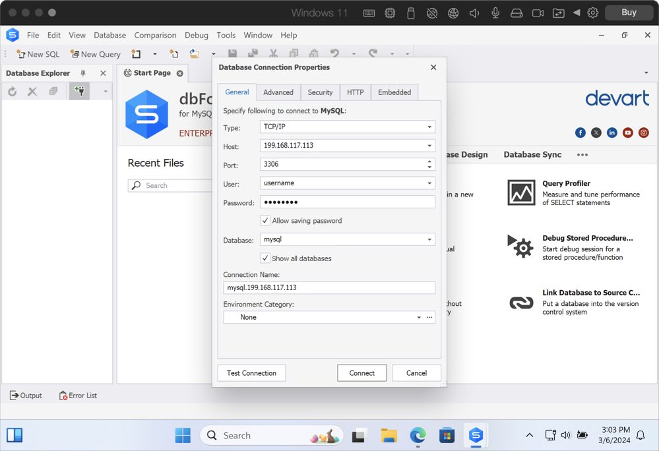Click the Test Connection button
This screenshot has width=659, height=451.
[251, 373]
